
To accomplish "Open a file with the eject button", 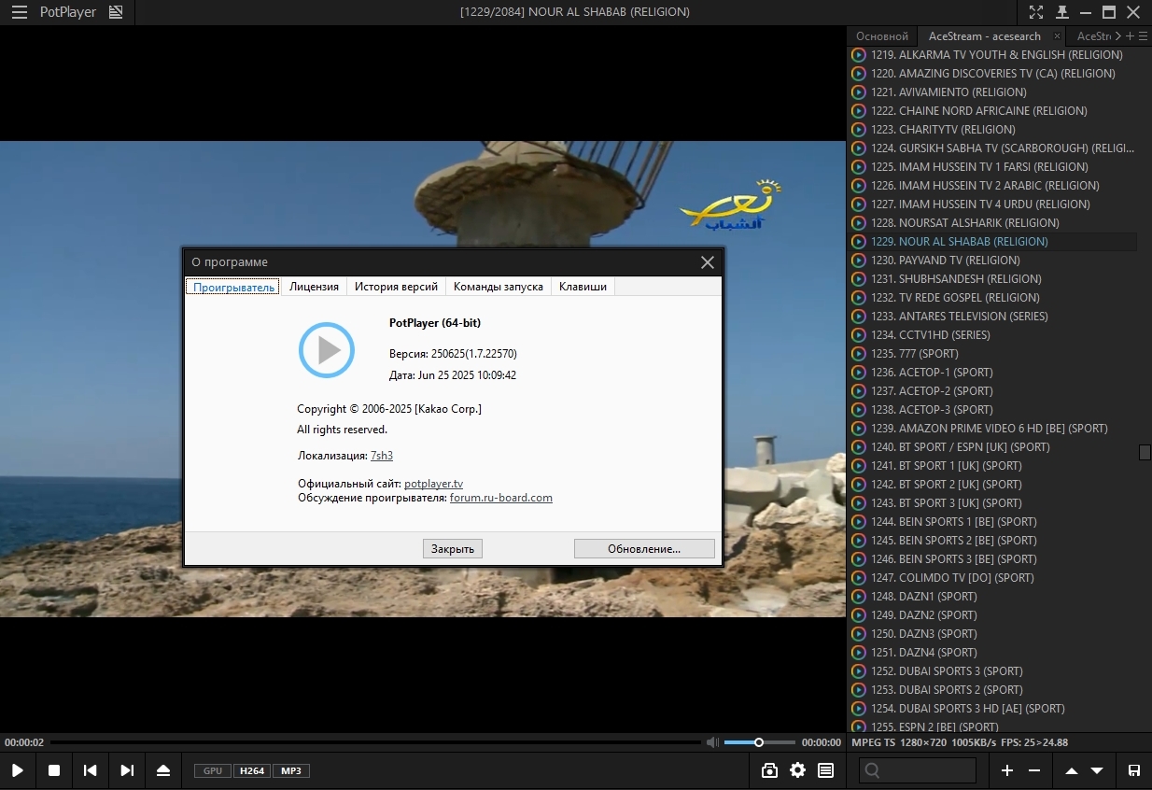I will pyautogui.click(x=163, y=770).
